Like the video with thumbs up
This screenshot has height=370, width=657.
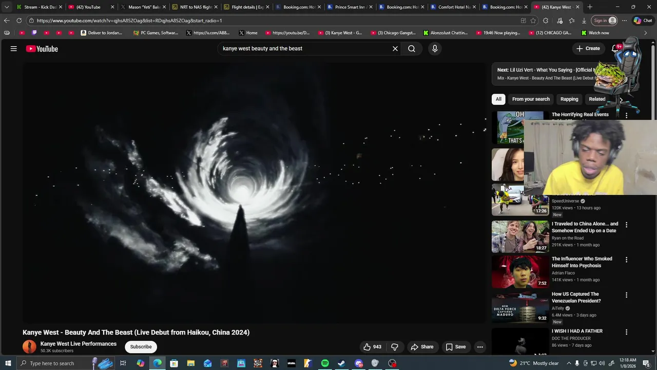373,347
